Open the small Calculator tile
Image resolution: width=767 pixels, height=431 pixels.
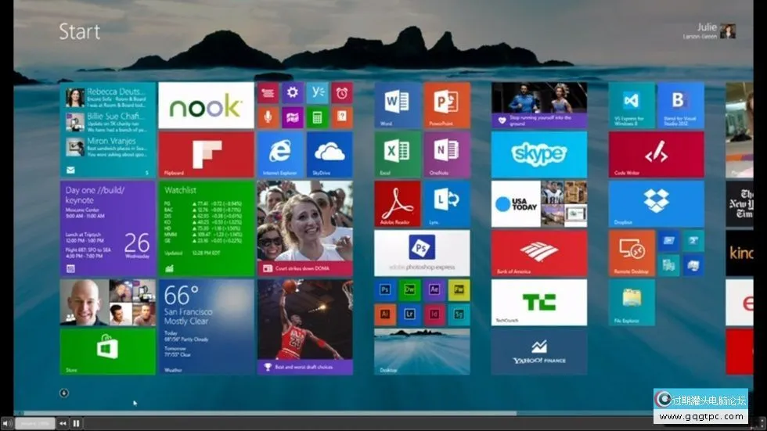tap(317, 117)
